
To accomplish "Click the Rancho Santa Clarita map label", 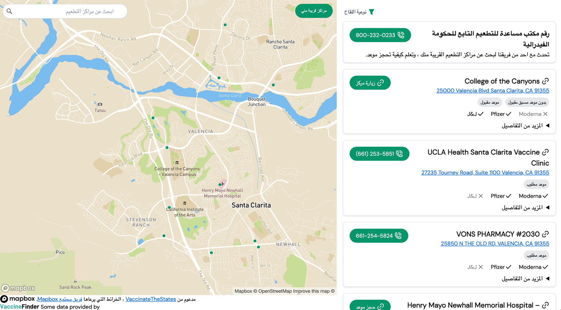I will tap(280, 44).
